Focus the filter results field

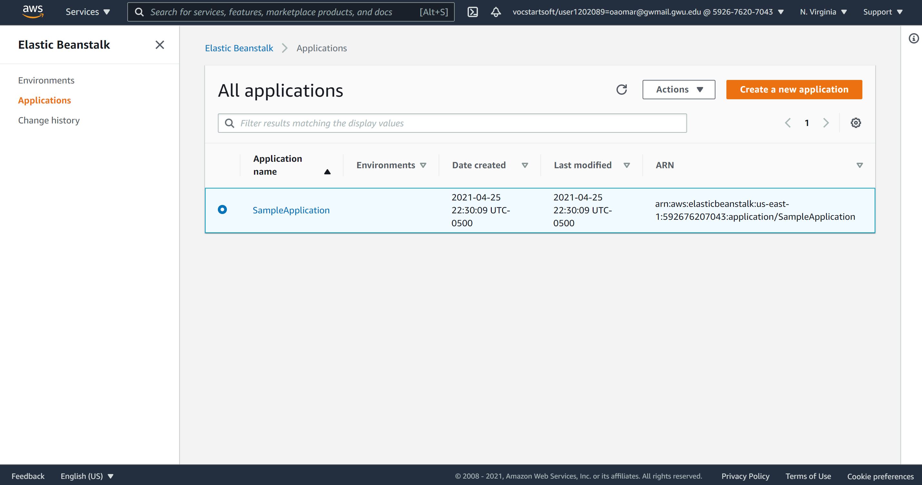click(x=452, y=123)
